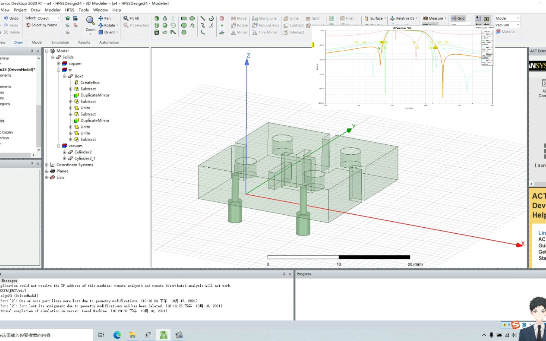Open Microsoft Edge from taskbar
The image size is (546, 341).
click(x=117, y=335)
